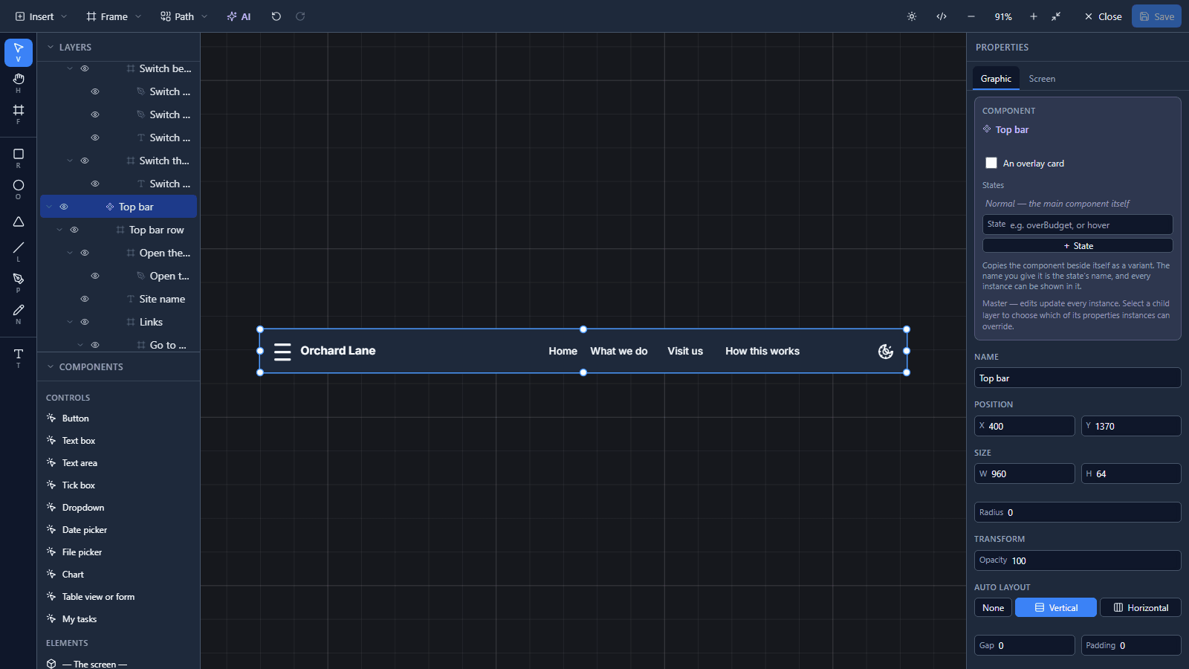The image size is (1189, 669).
Task: Click the + State button
Action: click(x=1078, y=245)
